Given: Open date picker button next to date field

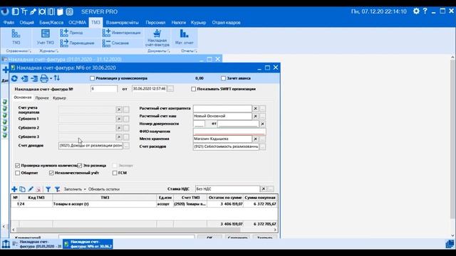Looking at the screenshot, I should click(x=170, y=89).
